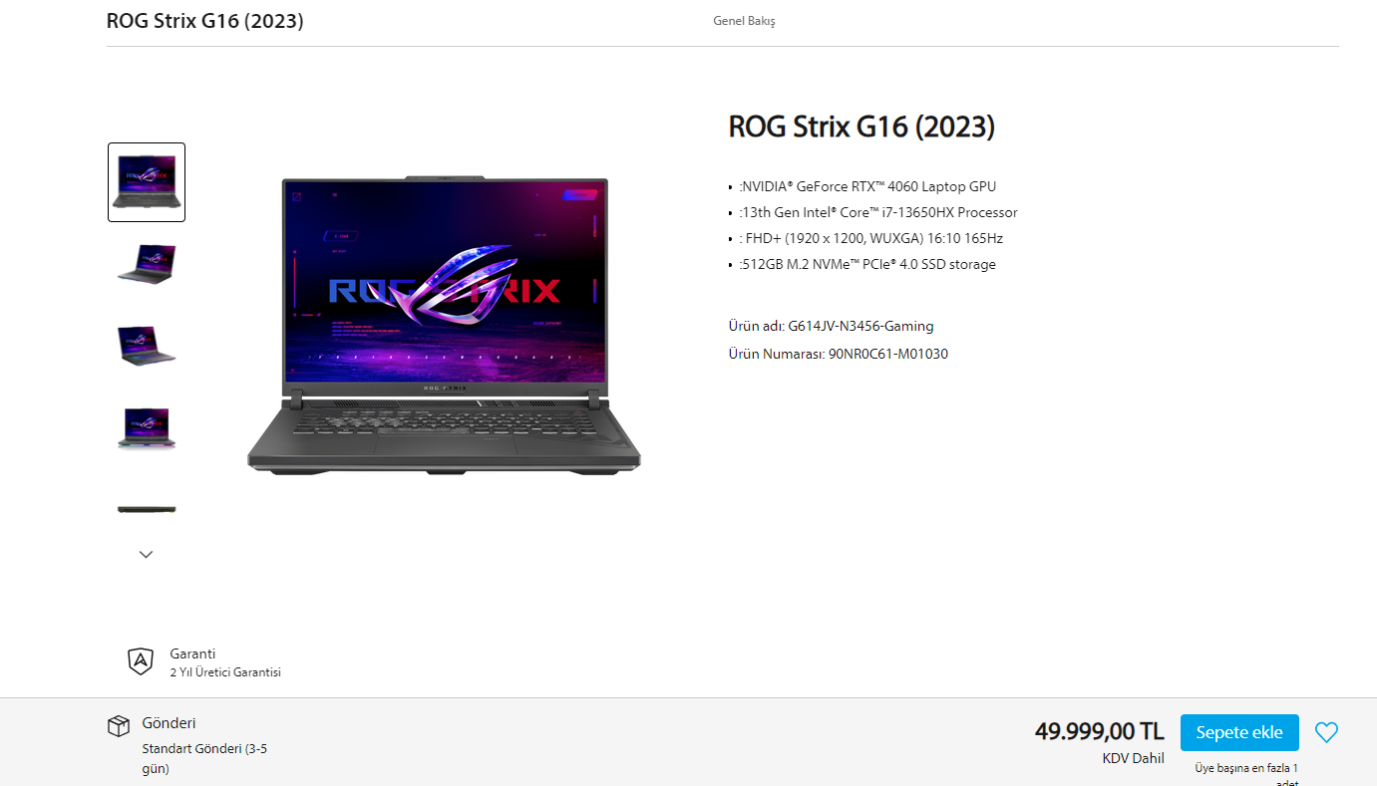Click the large ROG Strix laptop image
Image resolution: width=1377 pixels, height=786 pixels.
coord(444,326)
